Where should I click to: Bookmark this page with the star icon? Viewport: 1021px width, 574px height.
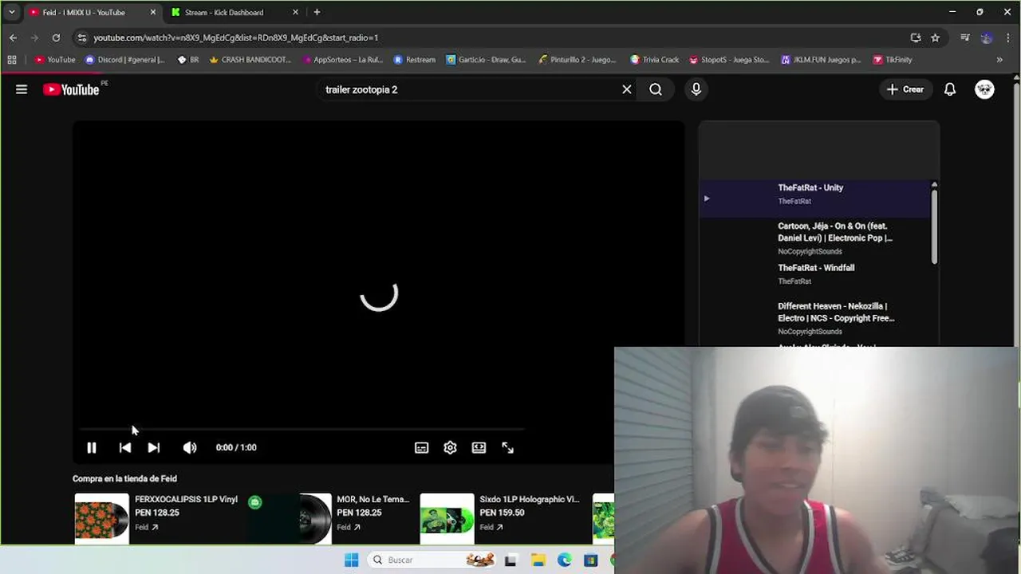pos(935,37)
